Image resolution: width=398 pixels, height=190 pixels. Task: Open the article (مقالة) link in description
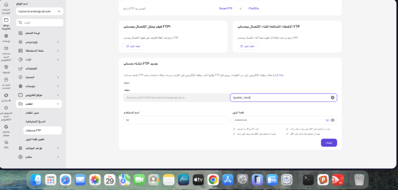point(281,75)
